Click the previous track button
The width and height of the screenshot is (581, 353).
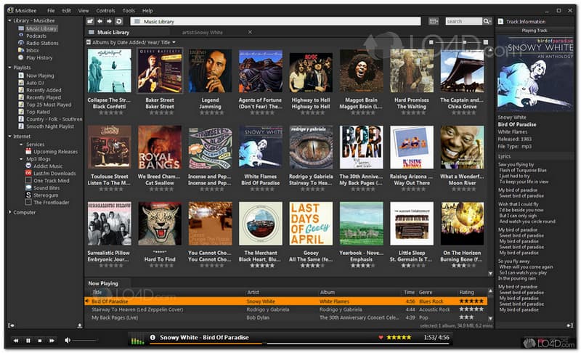16,341
